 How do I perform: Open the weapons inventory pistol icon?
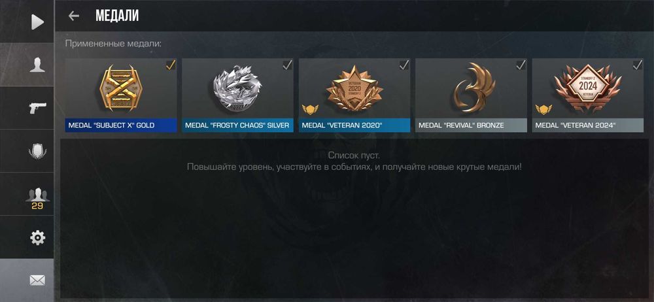tap(38, 108)
